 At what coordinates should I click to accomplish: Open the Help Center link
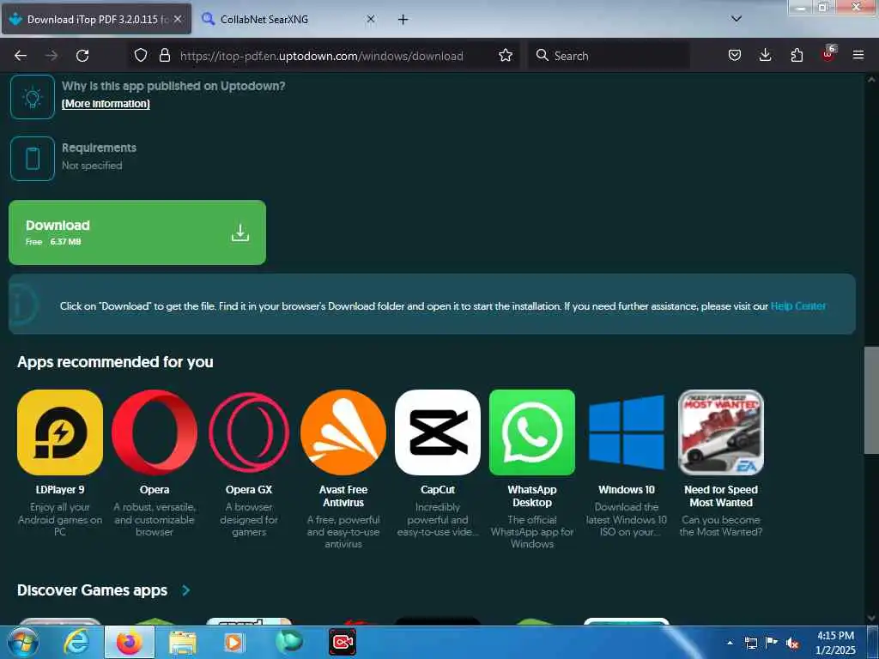[x=797, y=306]
